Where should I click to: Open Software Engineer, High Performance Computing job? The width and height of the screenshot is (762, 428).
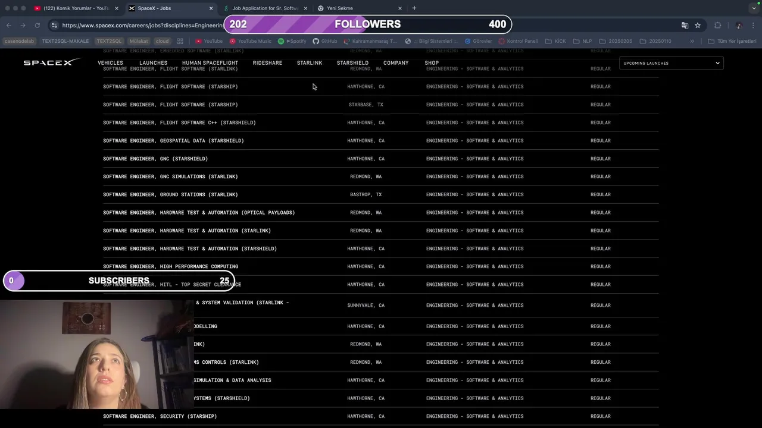[170, 266]
